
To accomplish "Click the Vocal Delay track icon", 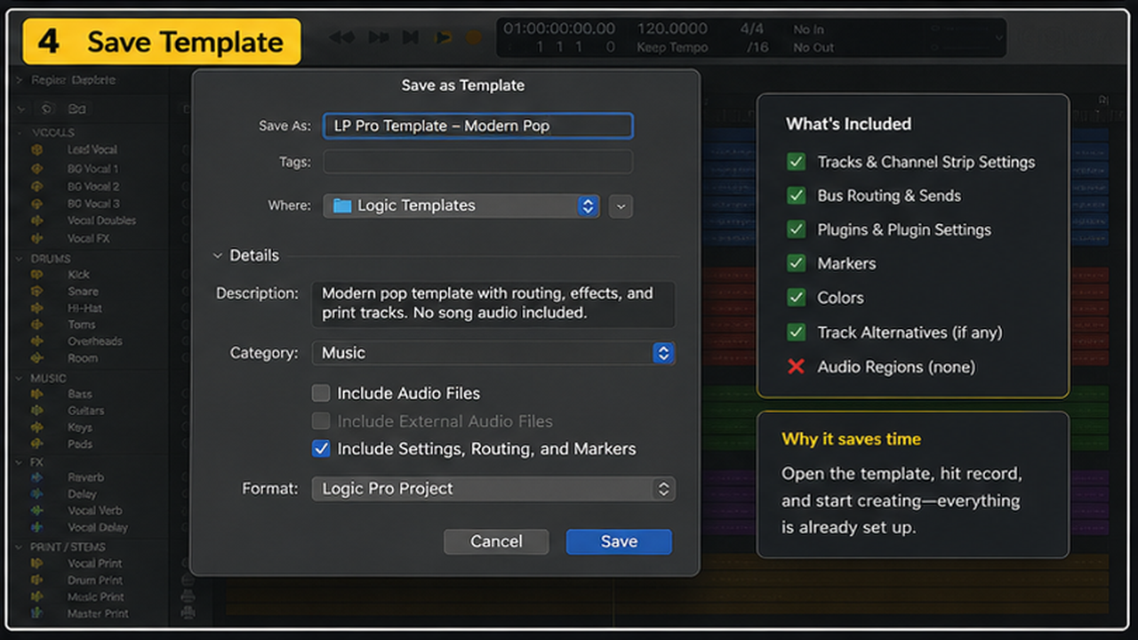I will click(x=37, y=527).
